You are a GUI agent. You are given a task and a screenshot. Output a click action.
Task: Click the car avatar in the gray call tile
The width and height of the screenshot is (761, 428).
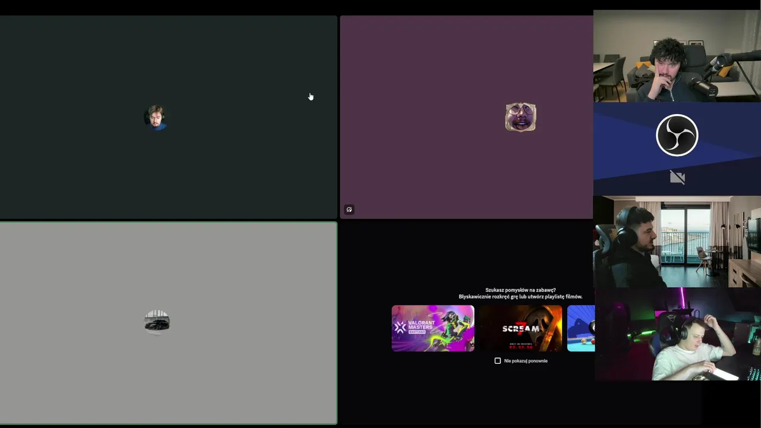(157, 322)
